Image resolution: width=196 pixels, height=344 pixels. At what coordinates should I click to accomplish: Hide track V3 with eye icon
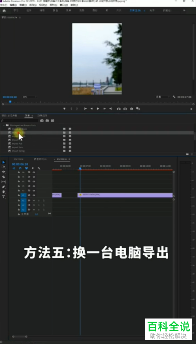coord(34,186)
